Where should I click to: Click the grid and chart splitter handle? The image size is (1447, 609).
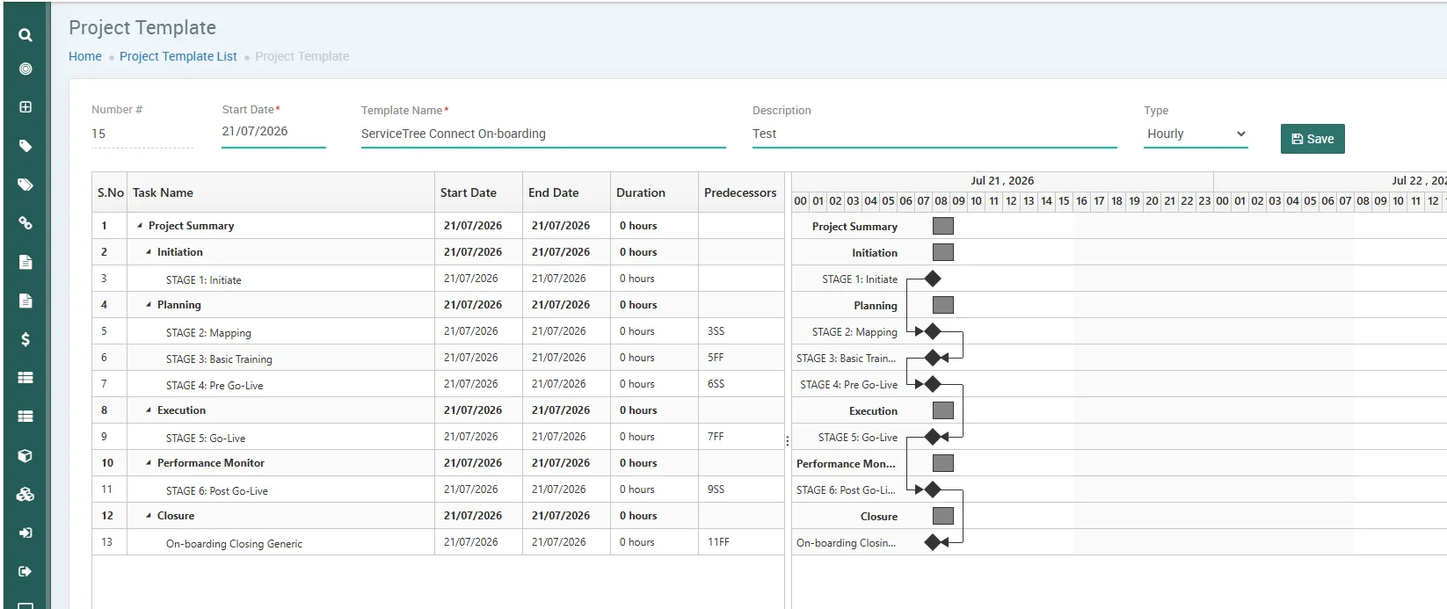pos(788,441)
